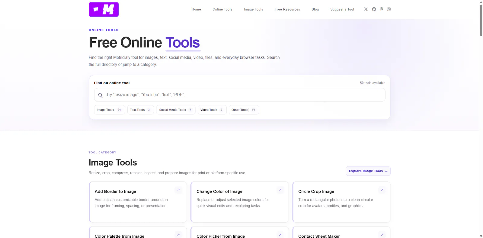Open Online Tools navigation item
Screen dimensions: 483x238
222,9
